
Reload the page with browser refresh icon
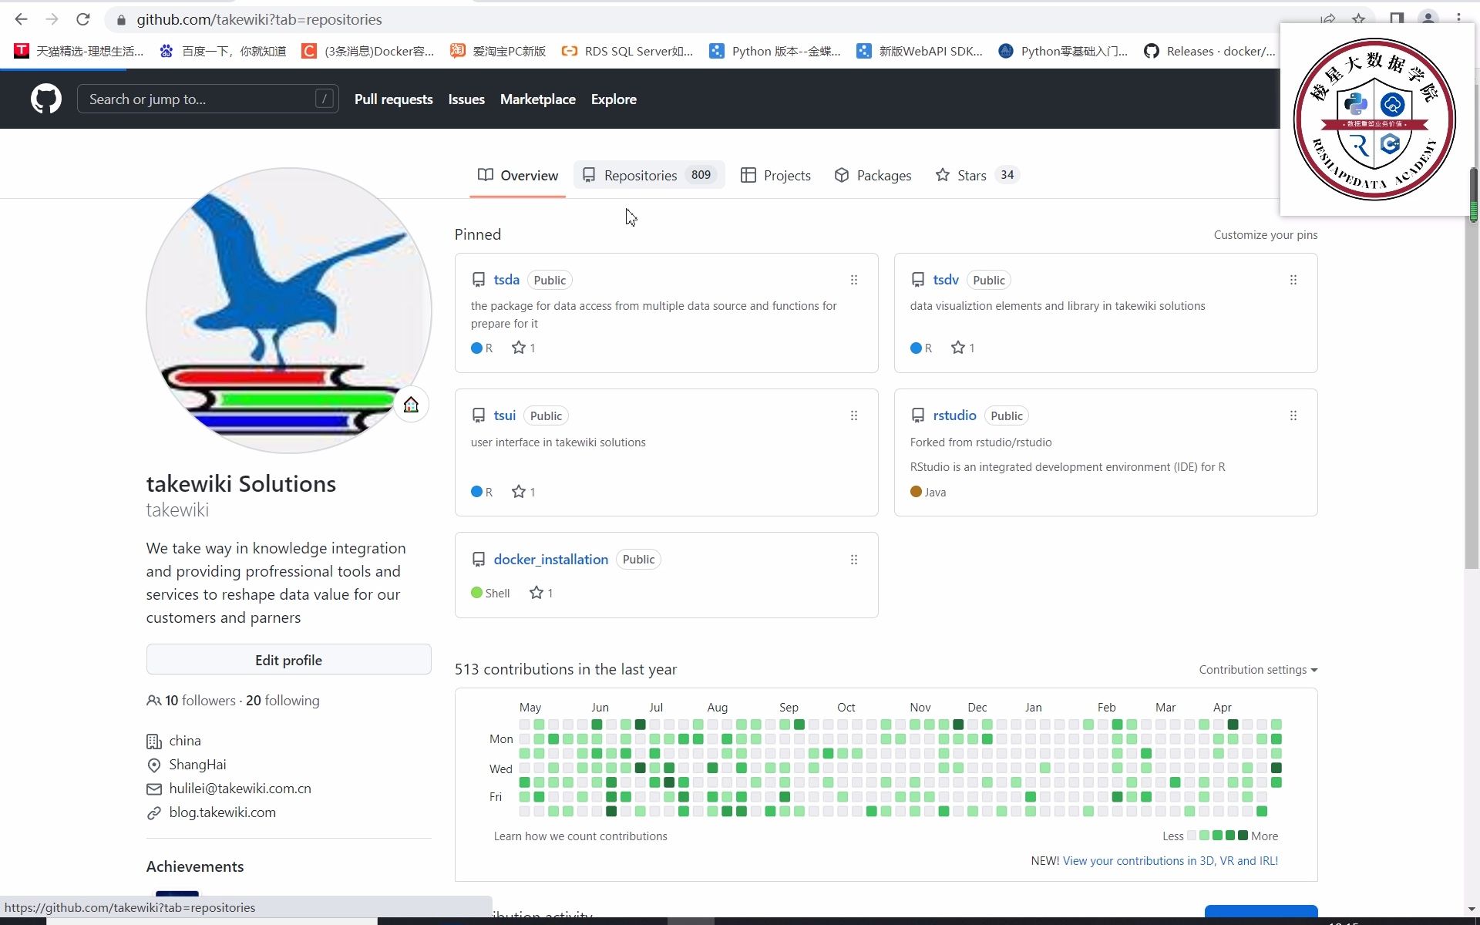click(83, 19)
